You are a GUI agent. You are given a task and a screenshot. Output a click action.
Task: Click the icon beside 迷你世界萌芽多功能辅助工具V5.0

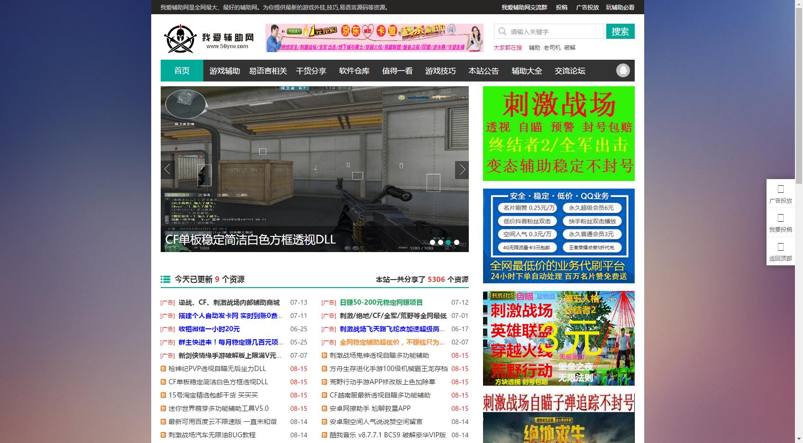(164, 408)
